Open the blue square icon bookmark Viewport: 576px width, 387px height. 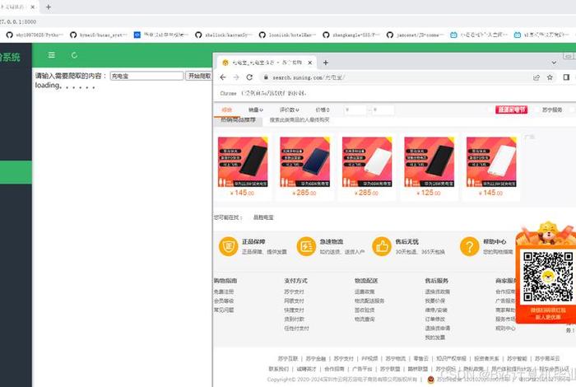(x=161, y=35)
